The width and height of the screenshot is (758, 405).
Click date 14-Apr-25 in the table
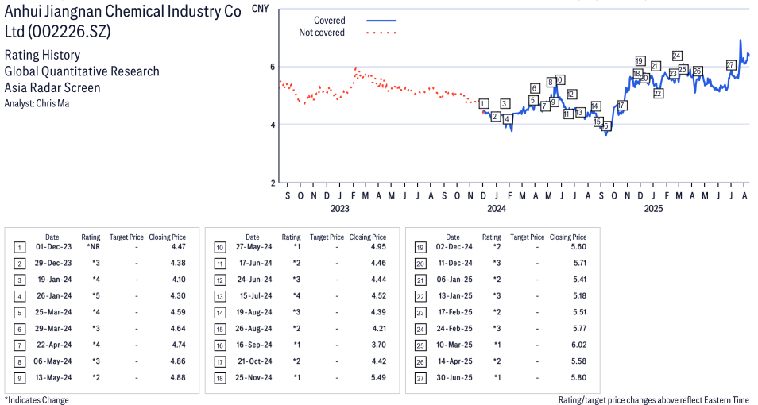[454, 361]
